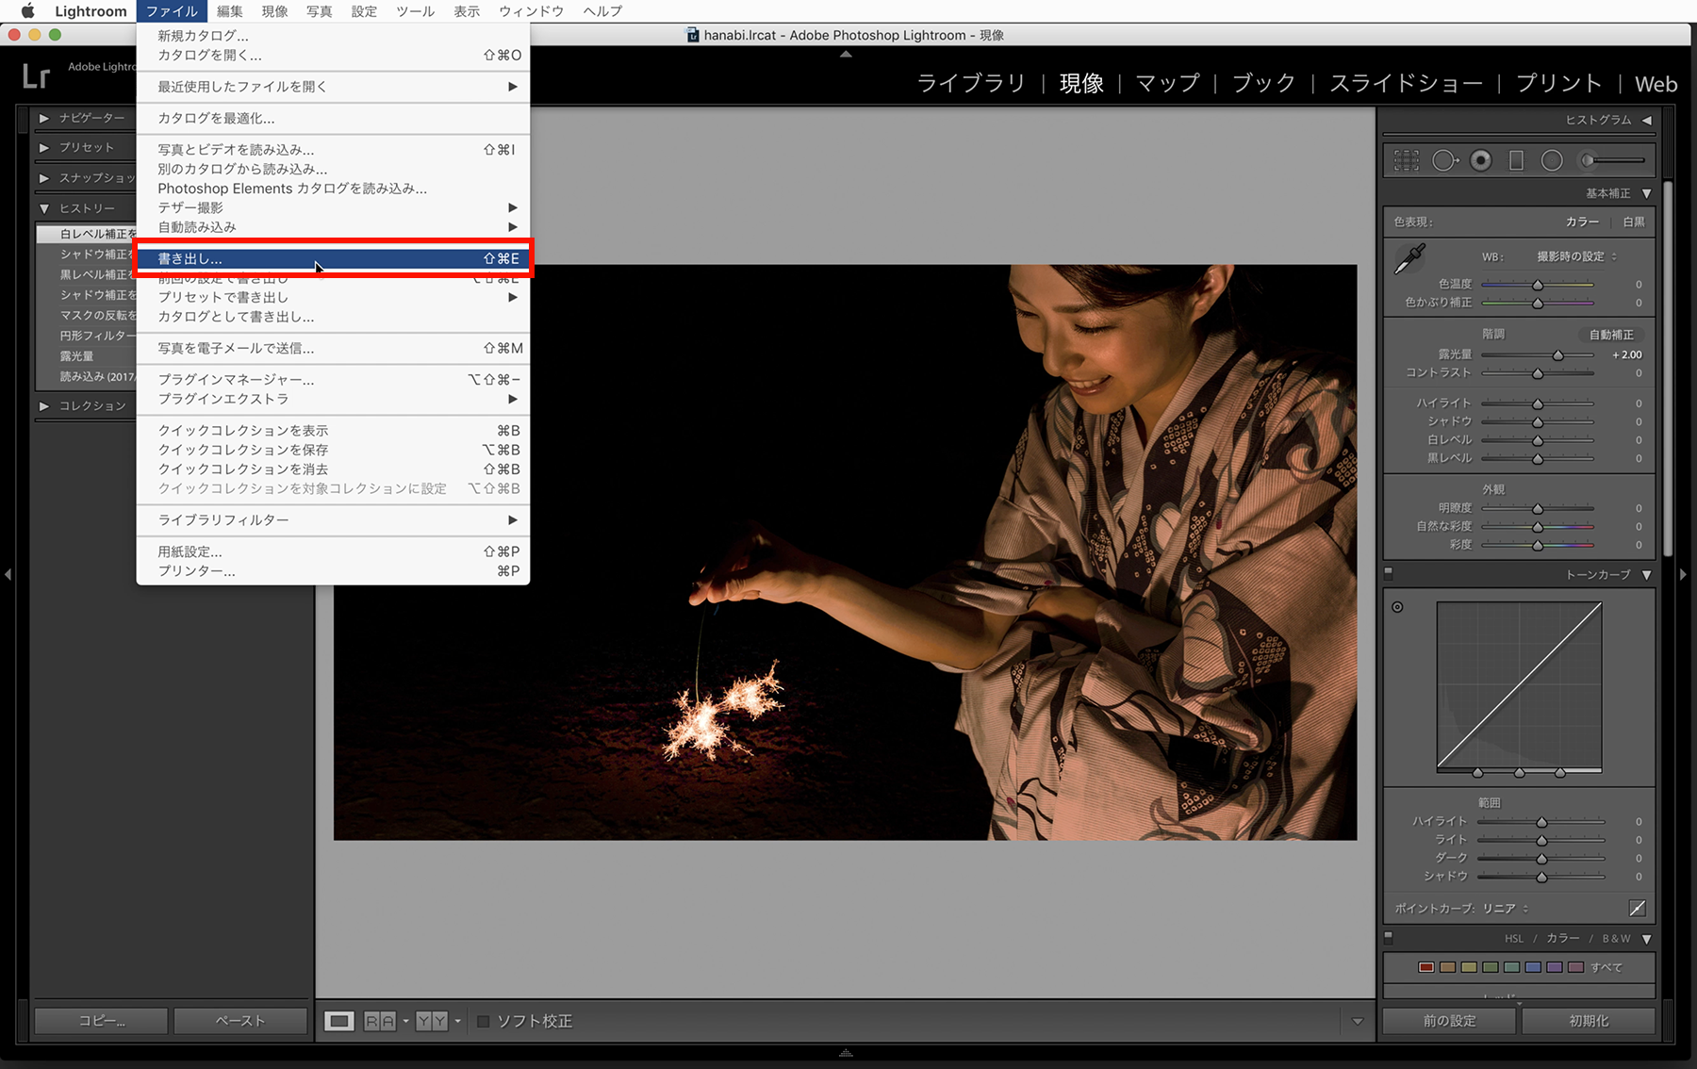Select 写真とビデオを読み込み... menu item
This screenshot has width=1697, height=1069.
pos(333,149)
